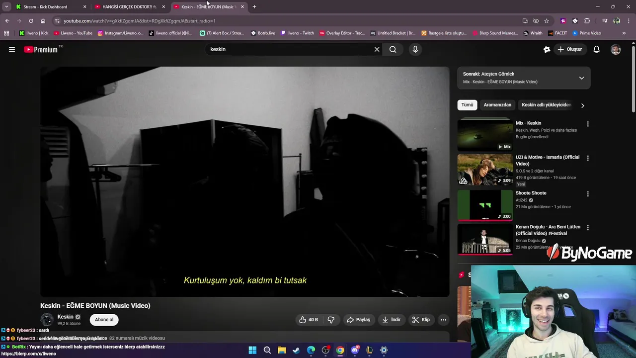Open the bookmarks apps grid icon
This screenshot has width=636, height=358.
tap(6, 33)
